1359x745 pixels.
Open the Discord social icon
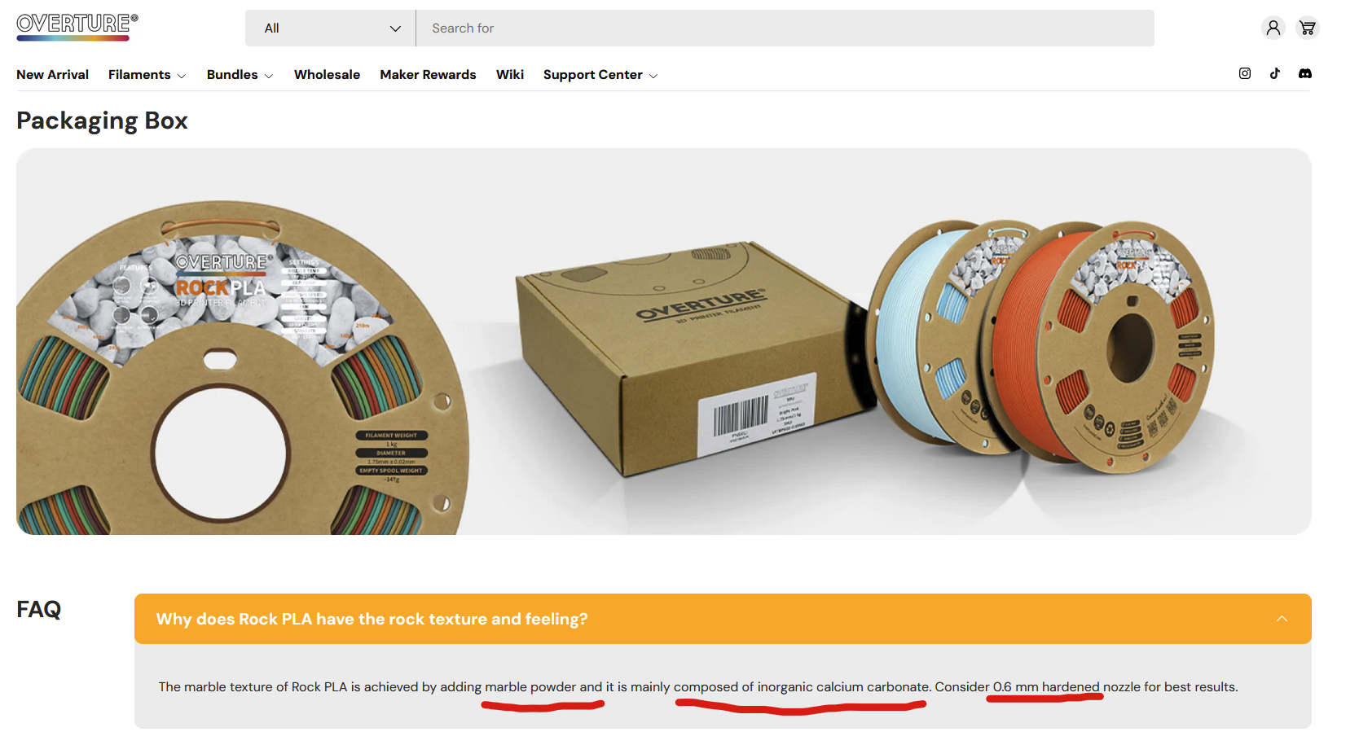tap(1305, 73)
